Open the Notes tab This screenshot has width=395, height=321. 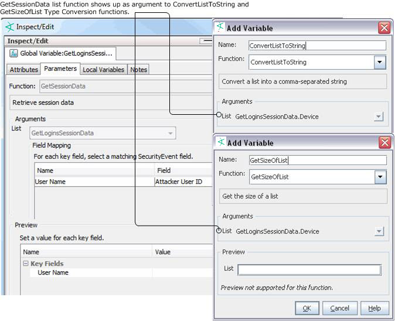click(138, 70)
